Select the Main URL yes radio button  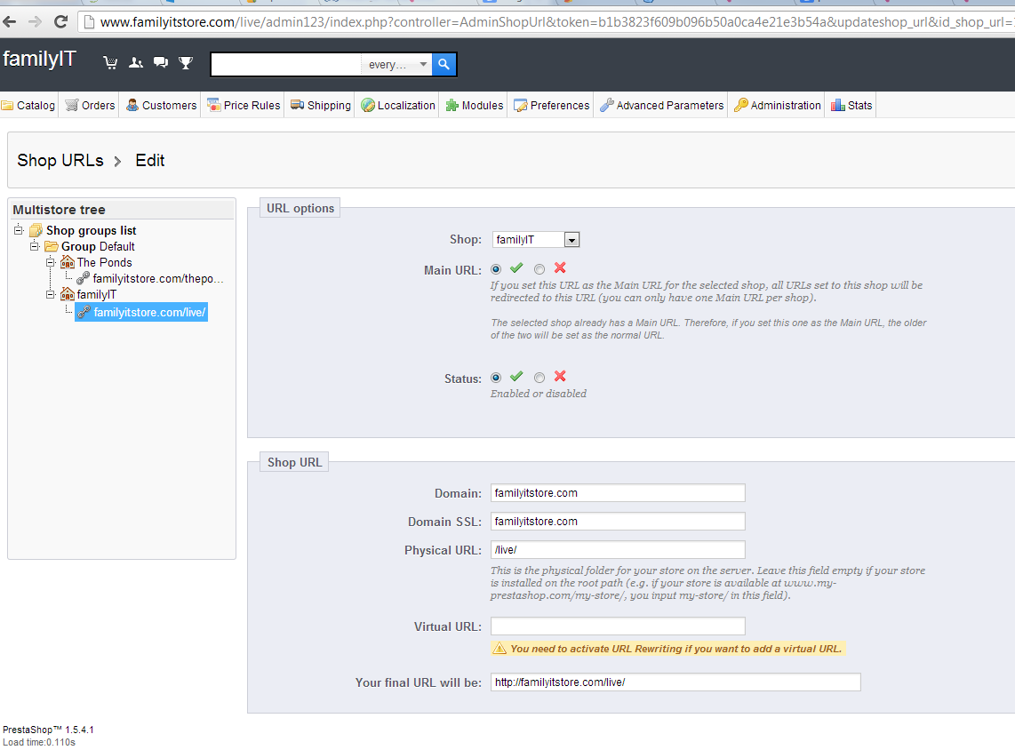[x=496, y=269]
